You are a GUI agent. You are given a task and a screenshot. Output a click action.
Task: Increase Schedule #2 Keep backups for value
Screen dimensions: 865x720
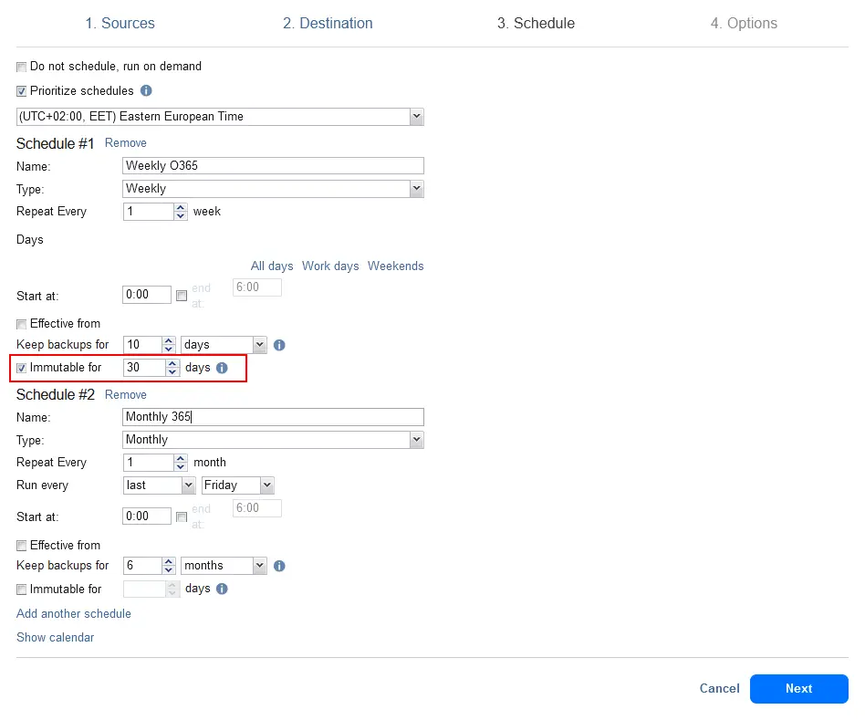click(169, 561)
